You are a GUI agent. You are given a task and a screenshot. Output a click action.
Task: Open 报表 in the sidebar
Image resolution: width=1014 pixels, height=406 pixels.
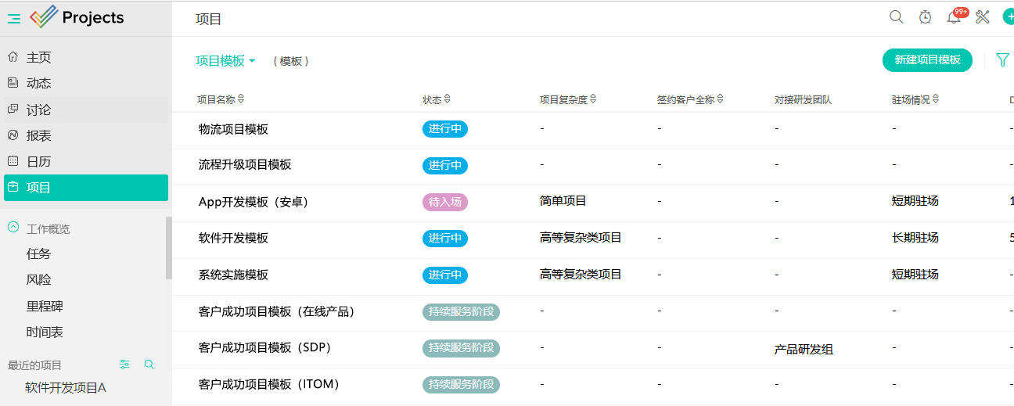(38, 135)
